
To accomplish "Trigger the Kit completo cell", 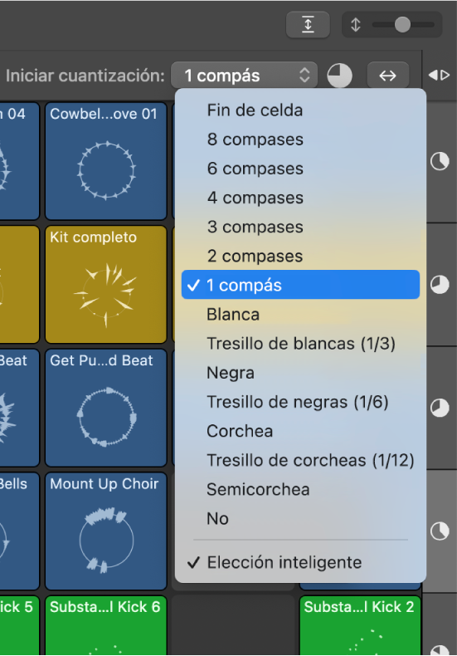I will 105,285.
